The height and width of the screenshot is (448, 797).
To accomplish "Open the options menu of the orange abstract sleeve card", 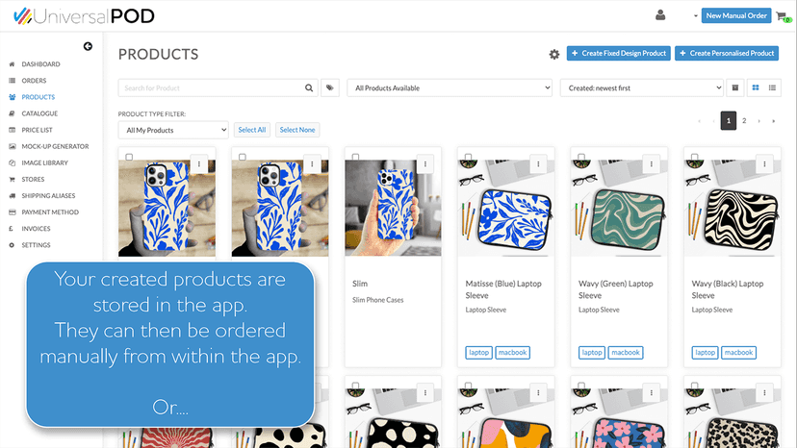I will pyautogui.click(x=538, y=392).
